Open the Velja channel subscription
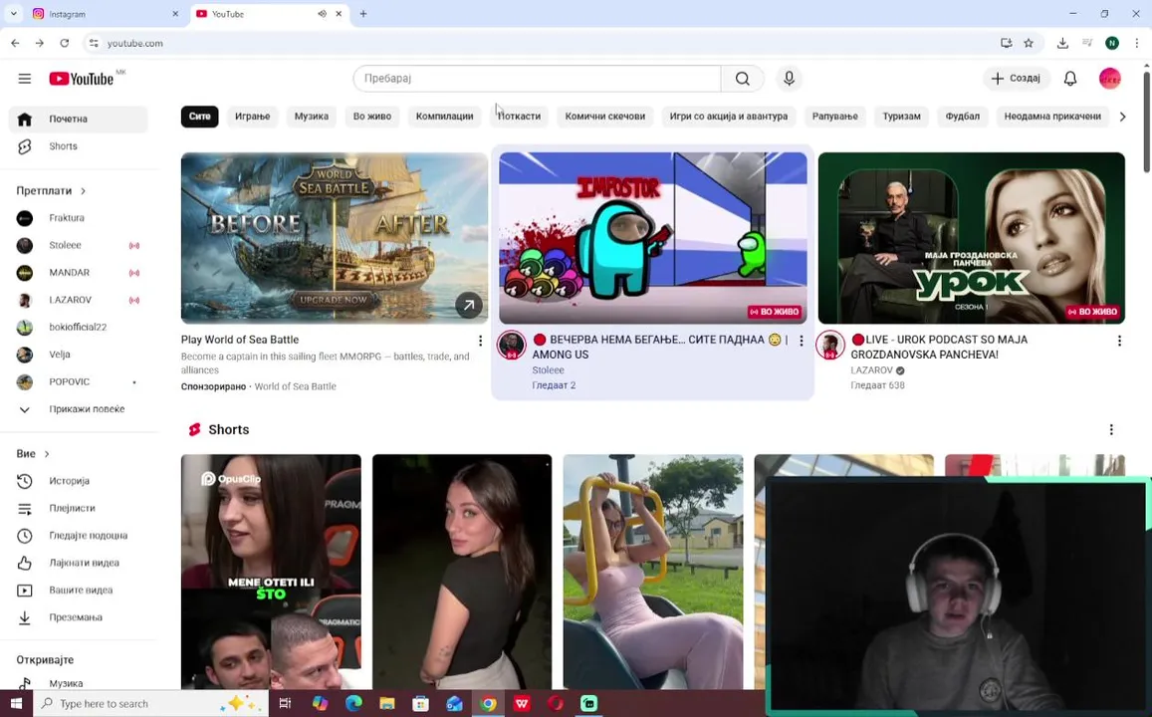This screenshot has height=717, width=1152. tap(79, 355)
